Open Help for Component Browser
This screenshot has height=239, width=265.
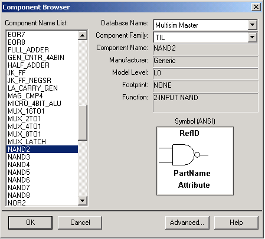point(236,223)
